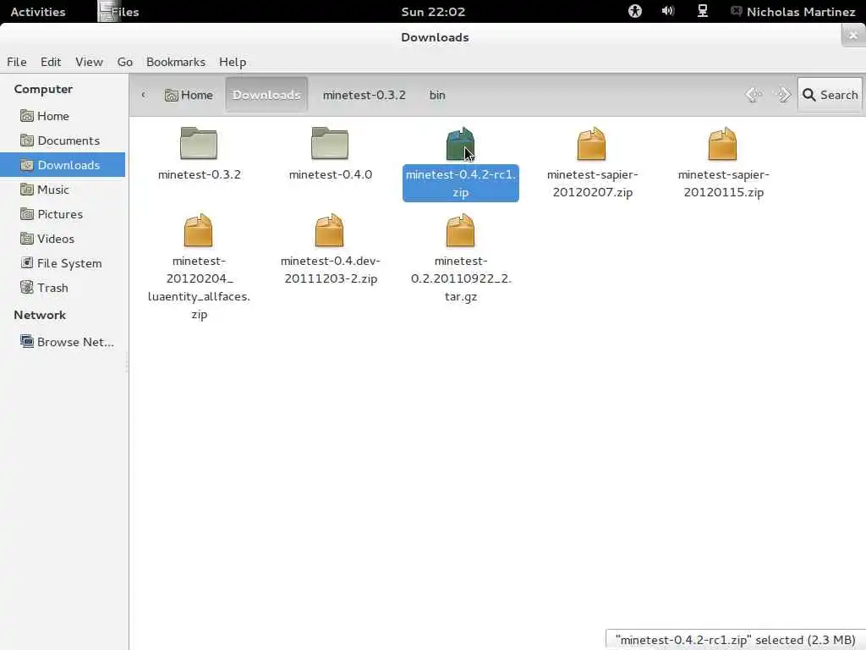The width and height of the screenshot is (866, 650).
Task: Open the minetest-0.3.2 folder icon
Action: pos(199,143)
